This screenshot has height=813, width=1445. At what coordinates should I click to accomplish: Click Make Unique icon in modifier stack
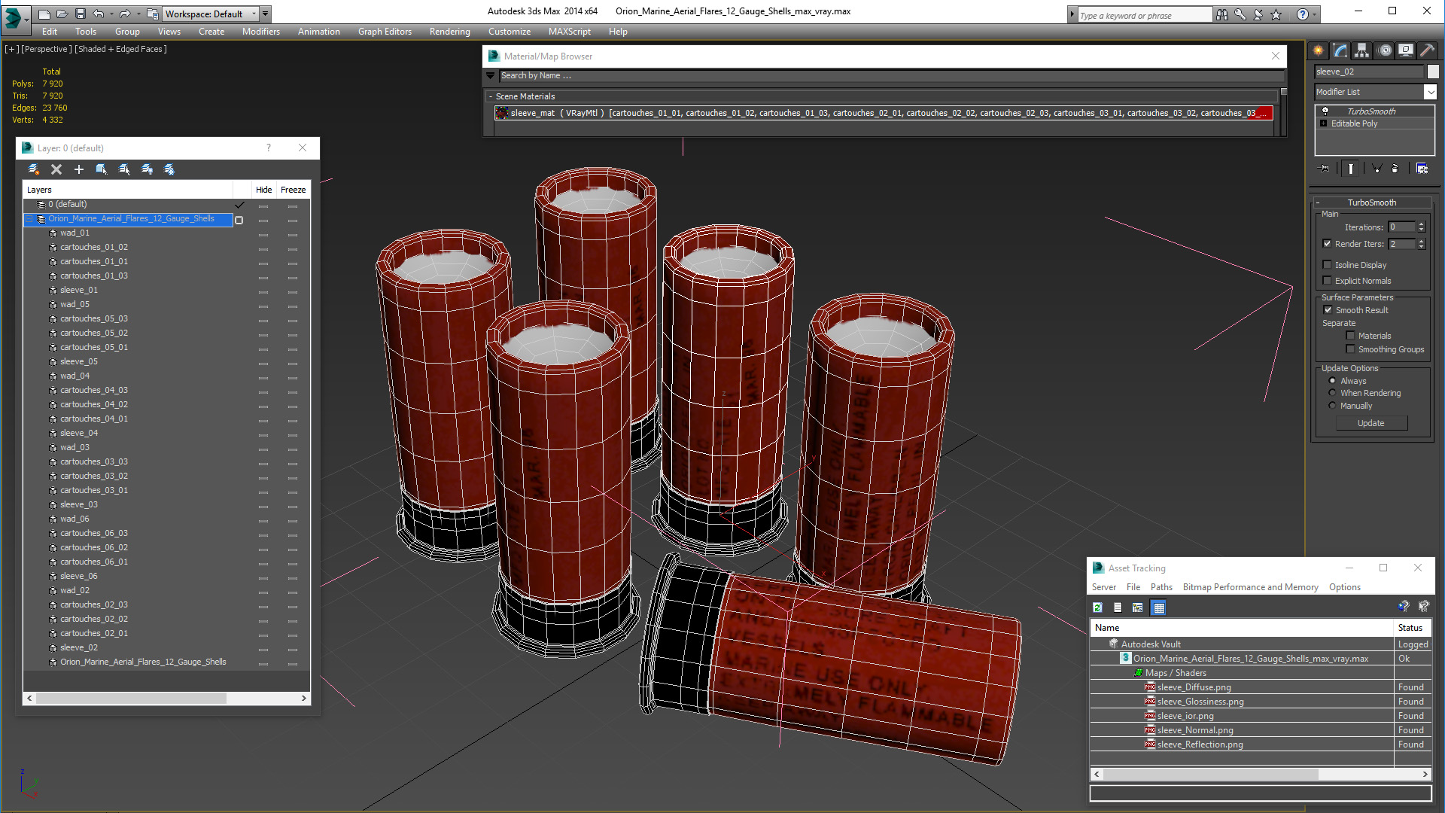point(1377,169)
